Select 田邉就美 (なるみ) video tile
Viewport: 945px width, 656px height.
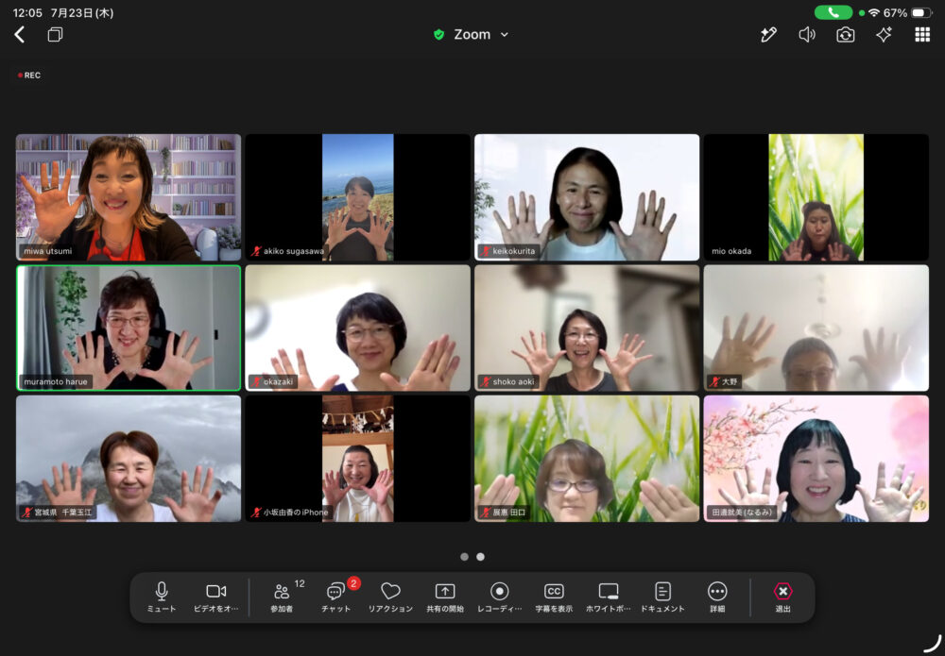point(816,459)
